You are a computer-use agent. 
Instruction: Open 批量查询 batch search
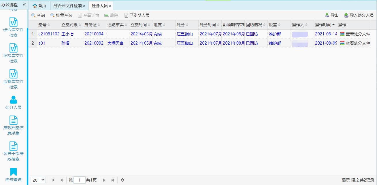[x=61, y=15]
